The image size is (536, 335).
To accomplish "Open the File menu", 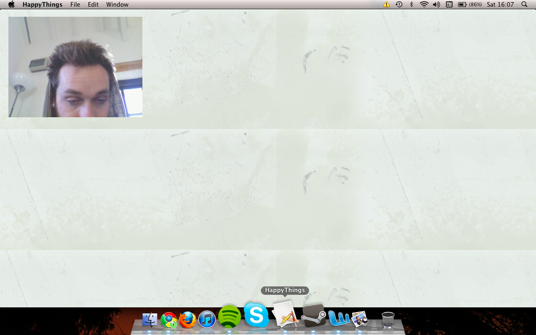I will (x=75, y=5).
